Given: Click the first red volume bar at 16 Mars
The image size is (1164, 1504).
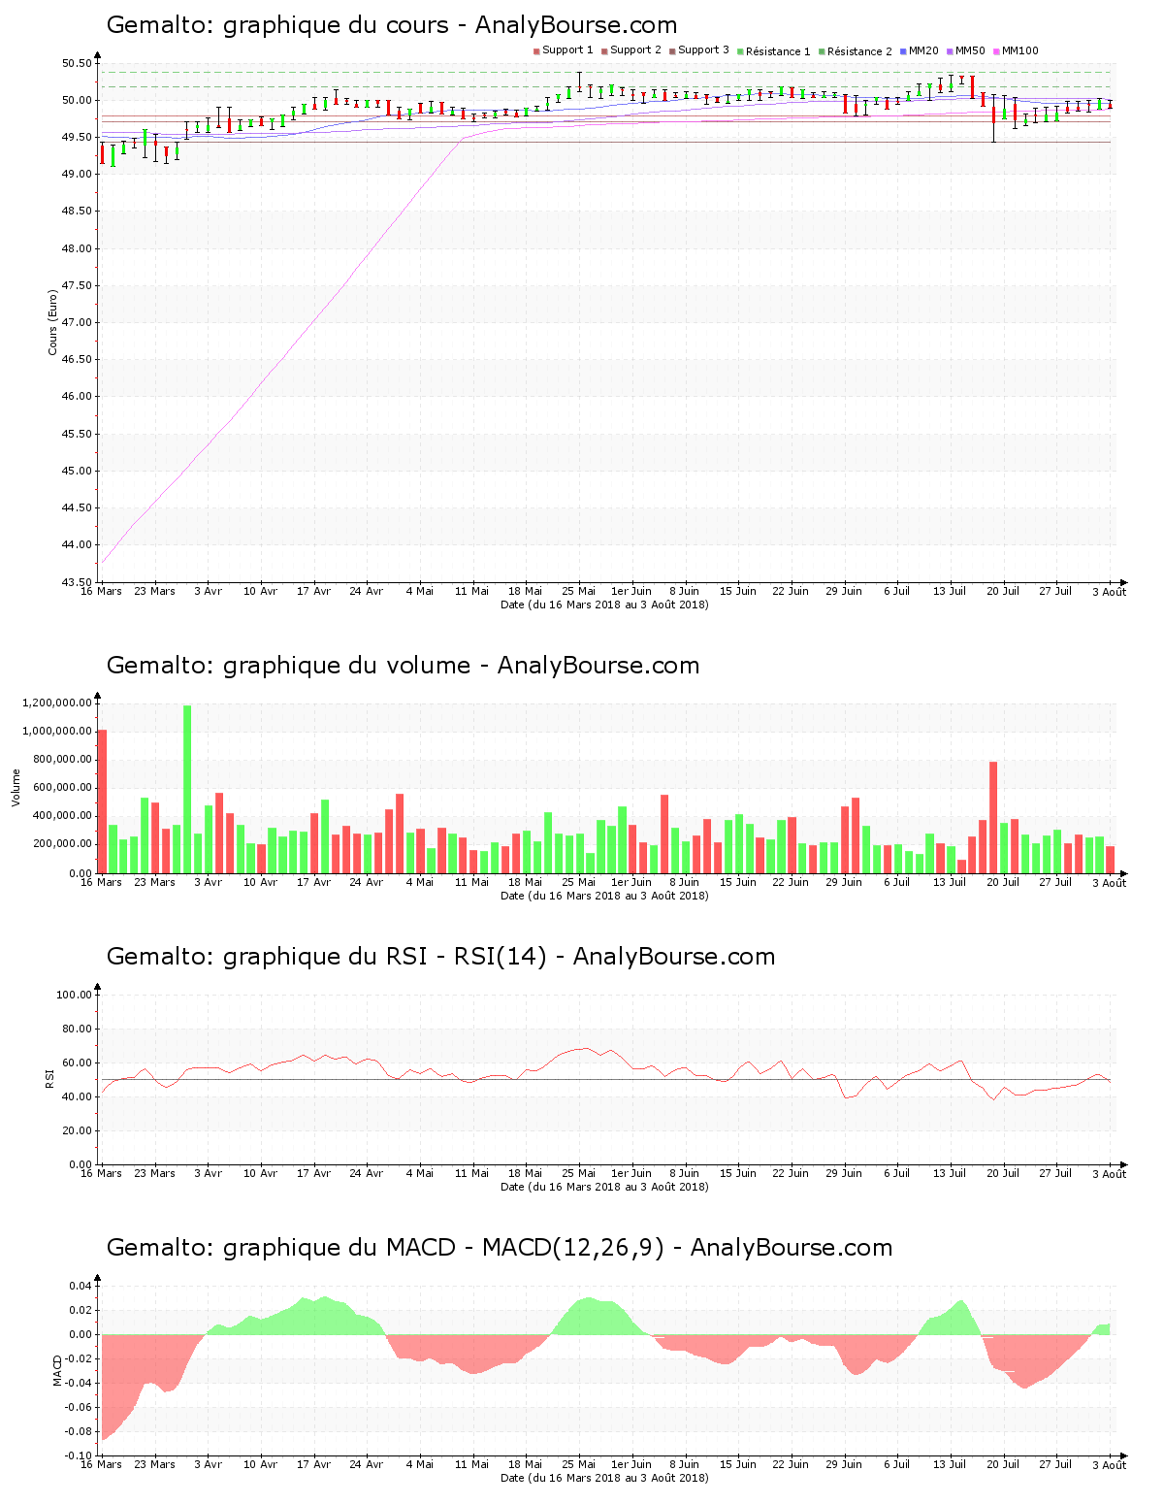Looking at the screenshot, I should click(103, 801).
